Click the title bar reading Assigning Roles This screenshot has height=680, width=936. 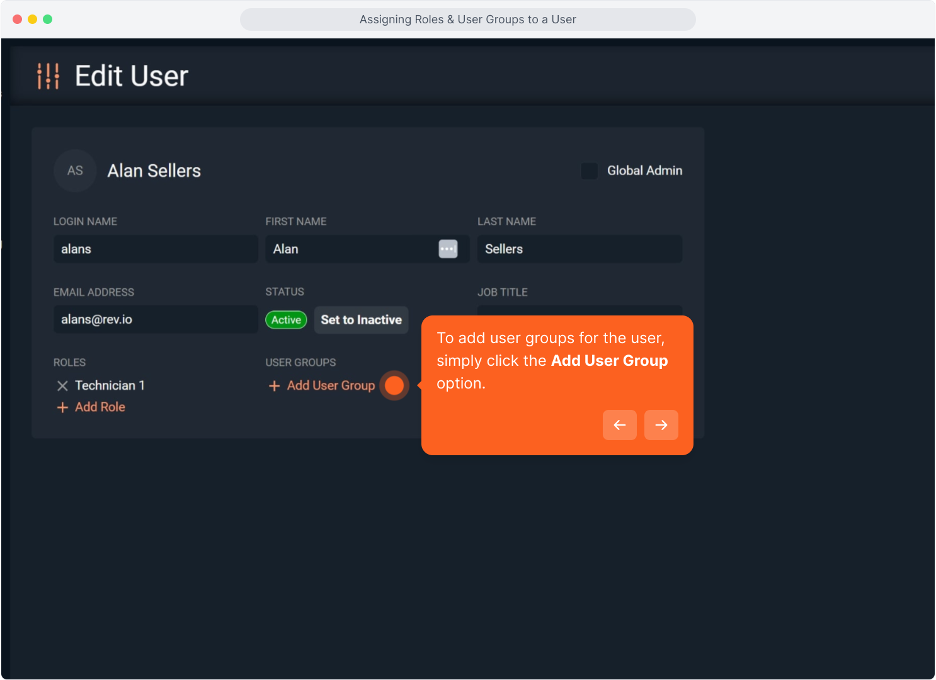pyautogui.click(x=467, y=20)
